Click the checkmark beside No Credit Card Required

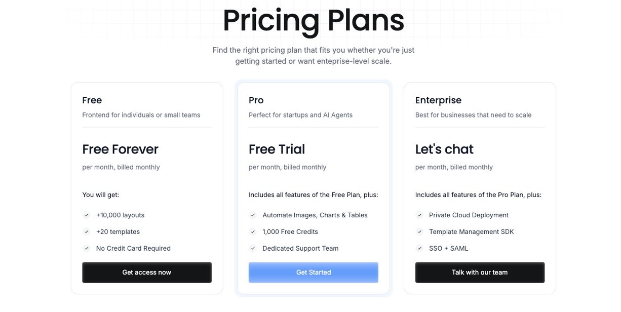coord(87,249)
